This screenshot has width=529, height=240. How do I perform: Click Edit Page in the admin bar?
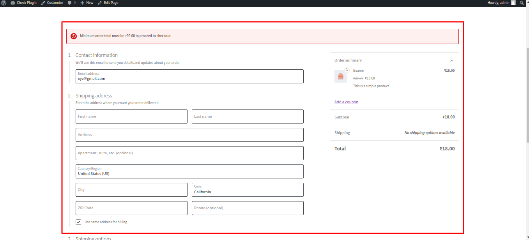[108, 3]
